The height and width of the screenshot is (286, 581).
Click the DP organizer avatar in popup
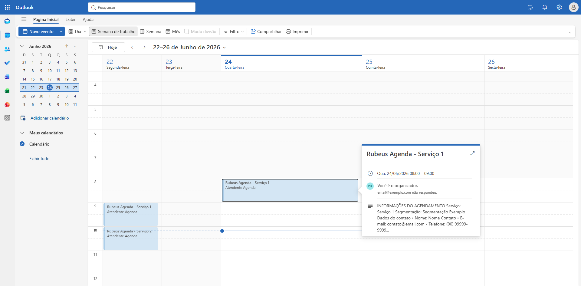tap(370, 186)
